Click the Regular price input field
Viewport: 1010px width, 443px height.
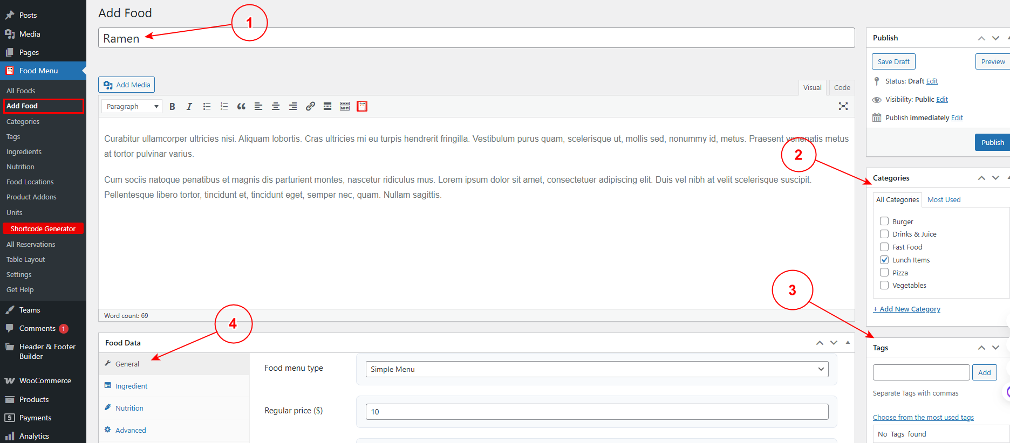coord(597,412)
